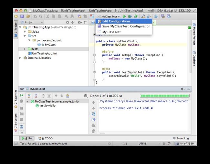
Task: Click the Copy toolbar icon
Action: click(x=53, y=16)
